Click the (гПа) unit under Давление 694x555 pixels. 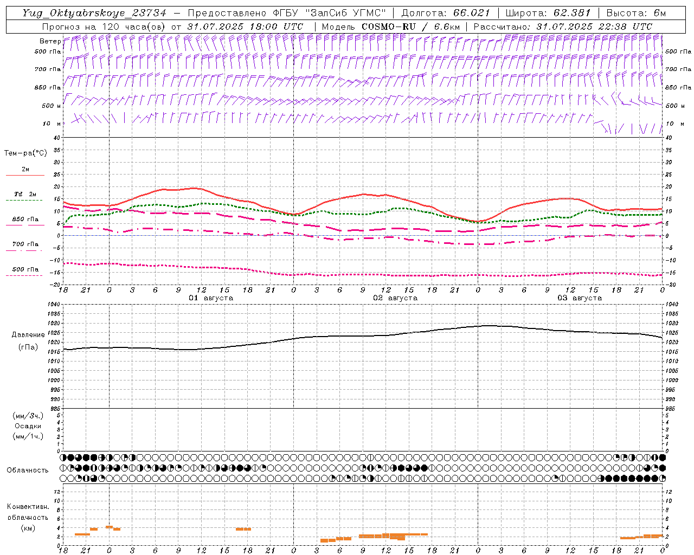point(28,347)
